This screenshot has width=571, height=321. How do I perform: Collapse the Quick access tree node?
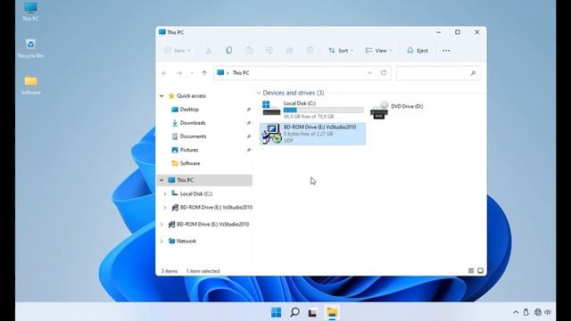161,95
